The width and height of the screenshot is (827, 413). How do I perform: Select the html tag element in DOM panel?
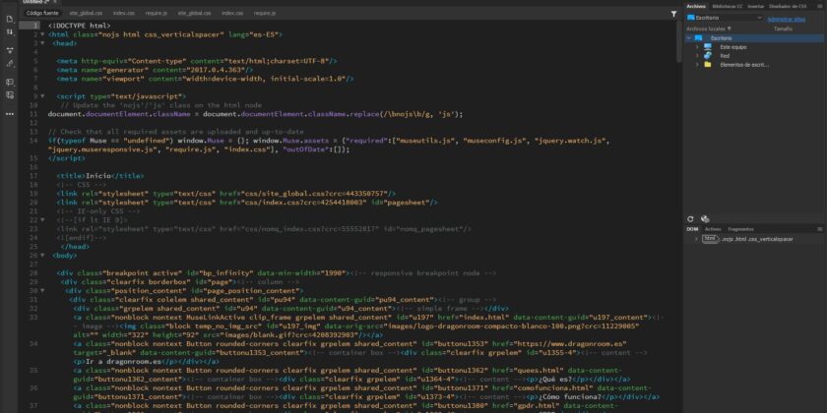(711, 239)
